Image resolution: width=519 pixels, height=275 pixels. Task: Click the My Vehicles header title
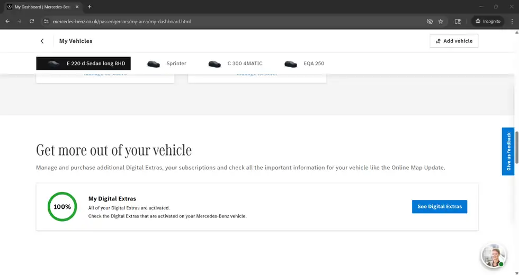pyautogui.click(x=76, y=41)
